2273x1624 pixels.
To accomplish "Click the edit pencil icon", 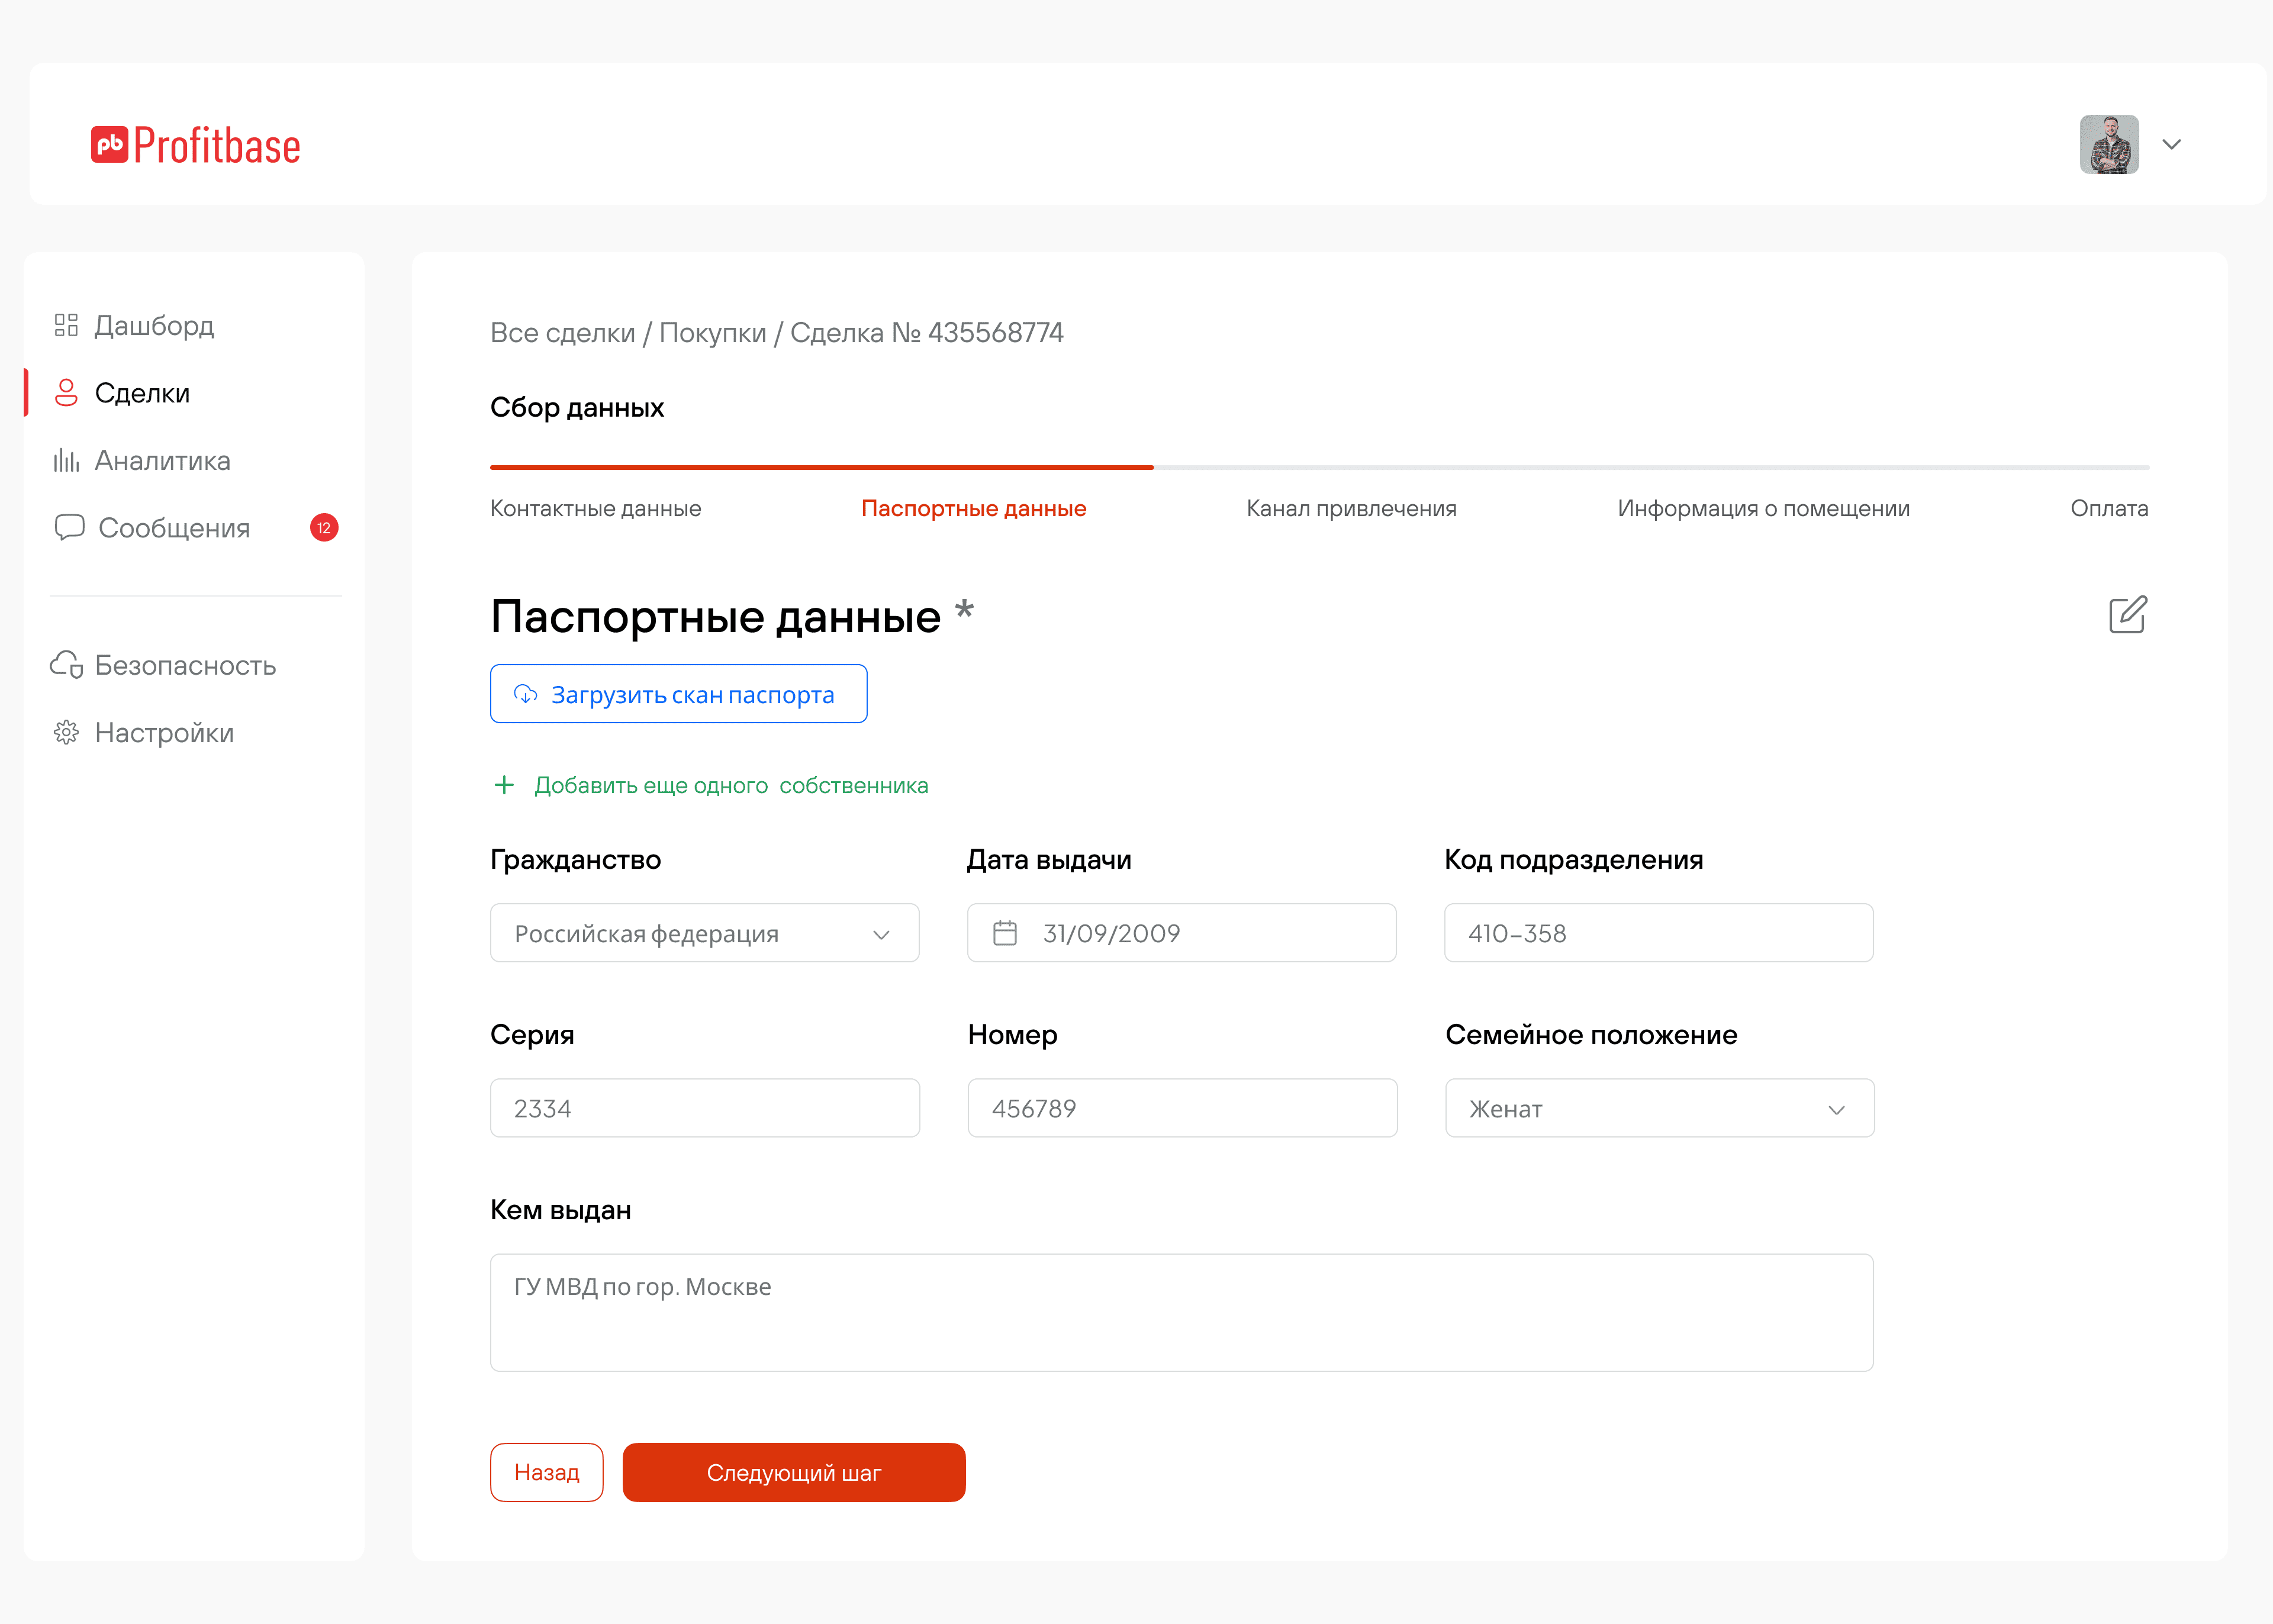I will (x=2127, y=615).
